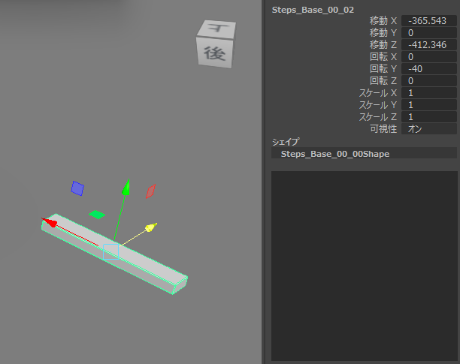Select the yellow highlighted axis arrow tip
The height and width of the screenshot is (364, 460).
[x=151, y=227]
